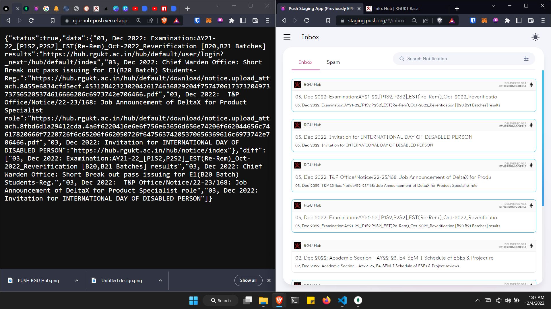
Task: Toggle sidebar panel in left window
Action: pyautogui.click(x=243, y=20)
